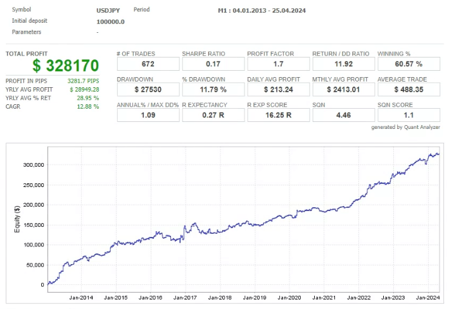449x309 pixels.
Task: Click the Mthly Avg Profit value $ 2413.01
Action: tap(343, 90)
